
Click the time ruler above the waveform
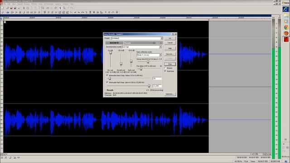137,18
